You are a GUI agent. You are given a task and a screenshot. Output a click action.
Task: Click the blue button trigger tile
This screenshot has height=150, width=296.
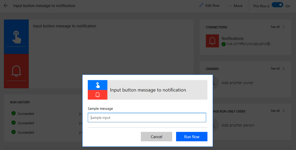click(16, 37)
